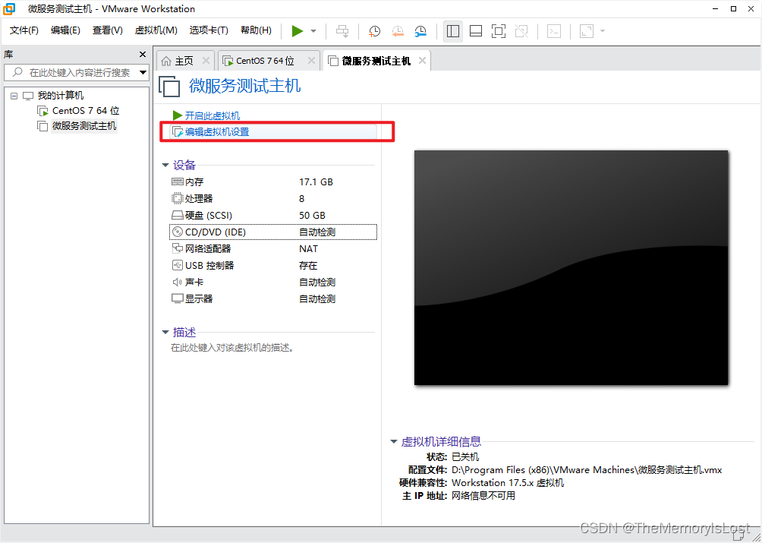Click the 配置文件 path text
This screenshot has height=543, width=762.
pos(587,470)
